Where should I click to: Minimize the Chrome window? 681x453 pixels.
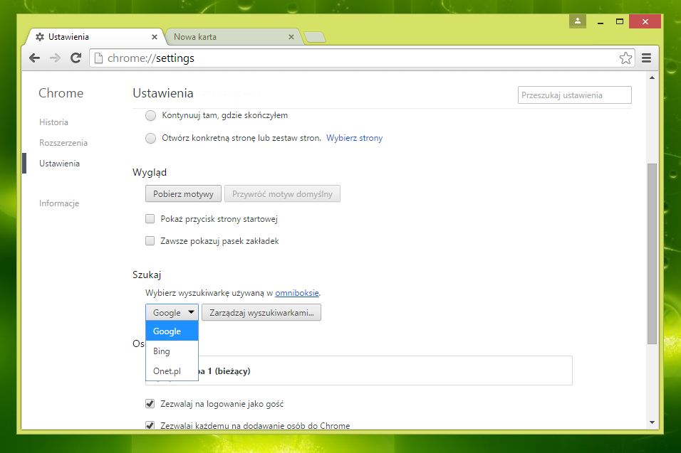click(x=601, y=21)
